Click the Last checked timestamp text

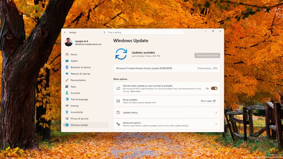click(146, 56)
